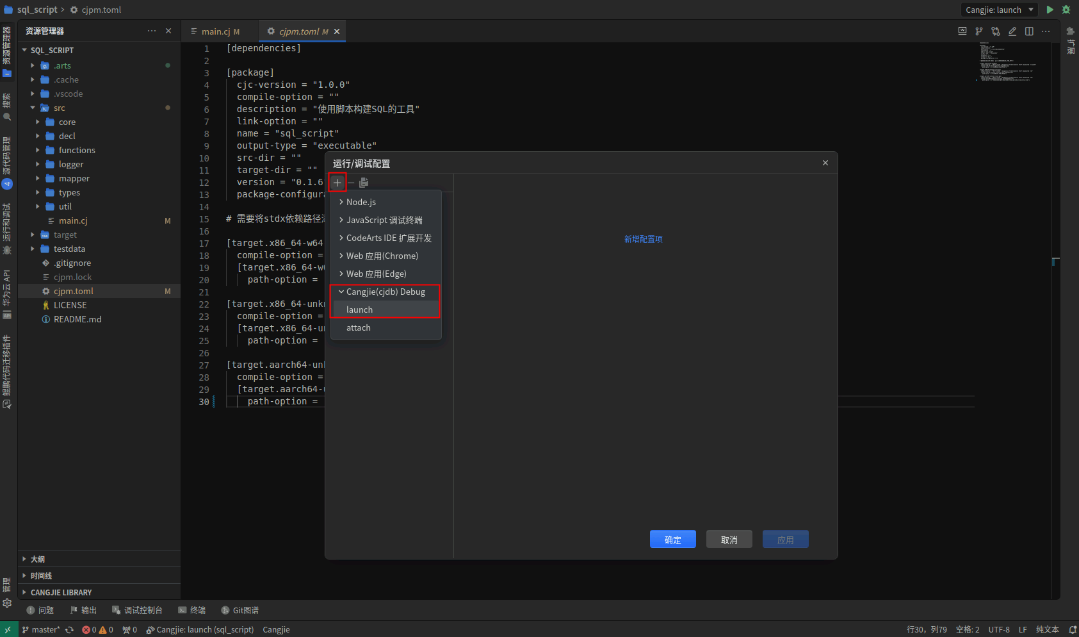Viewport: 1079px width, 637px height.
Task: Expand the Node.js configuration type
Action: pyautogui.click(x=361, y=202)
